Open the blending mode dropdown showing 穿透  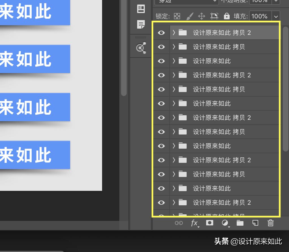(x=186, y=2)
